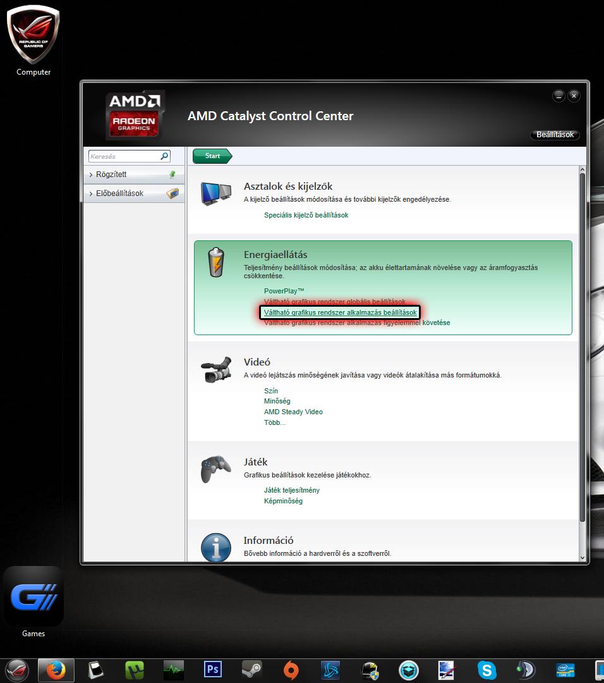This screenshot has width=604, height=683.
Task: Click the Asztalok és kijelzők heading
Action: point(288,187)
